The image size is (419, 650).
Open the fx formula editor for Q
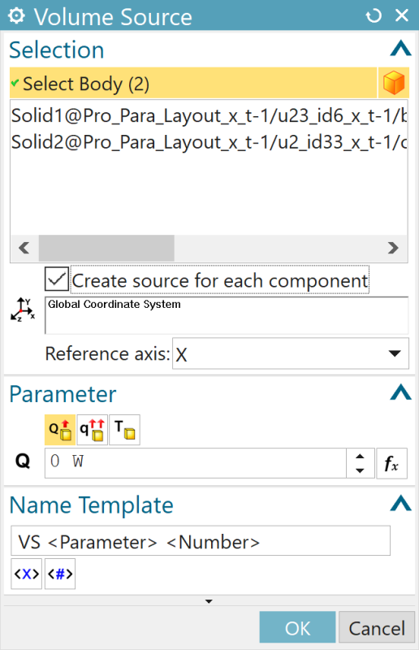[x=391, y=463]
